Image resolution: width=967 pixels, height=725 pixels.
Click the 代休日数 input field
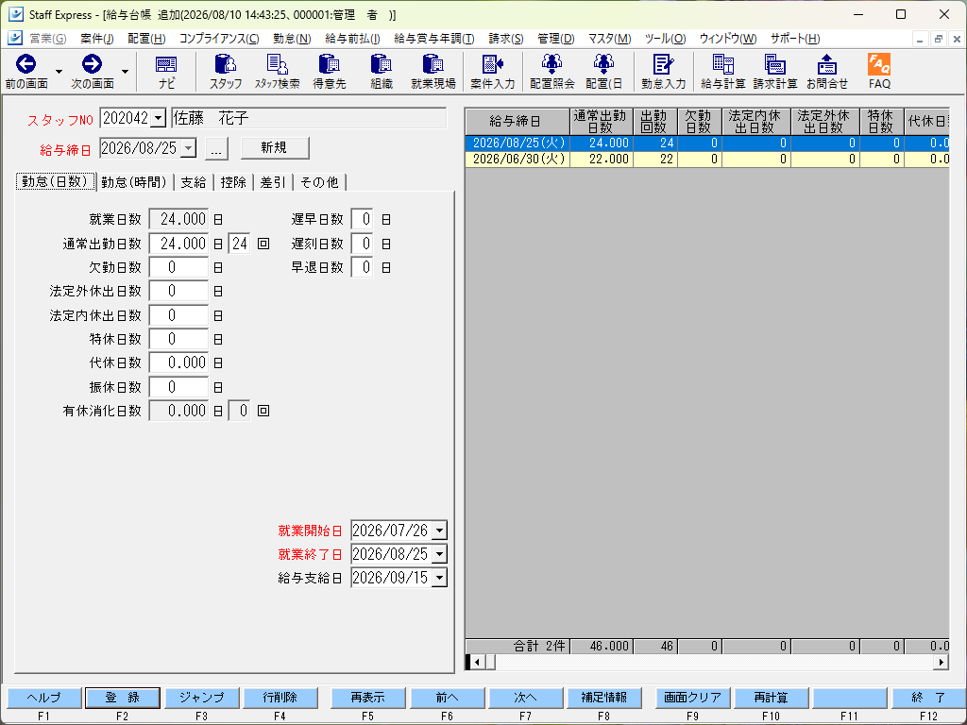tap(178, 362)
